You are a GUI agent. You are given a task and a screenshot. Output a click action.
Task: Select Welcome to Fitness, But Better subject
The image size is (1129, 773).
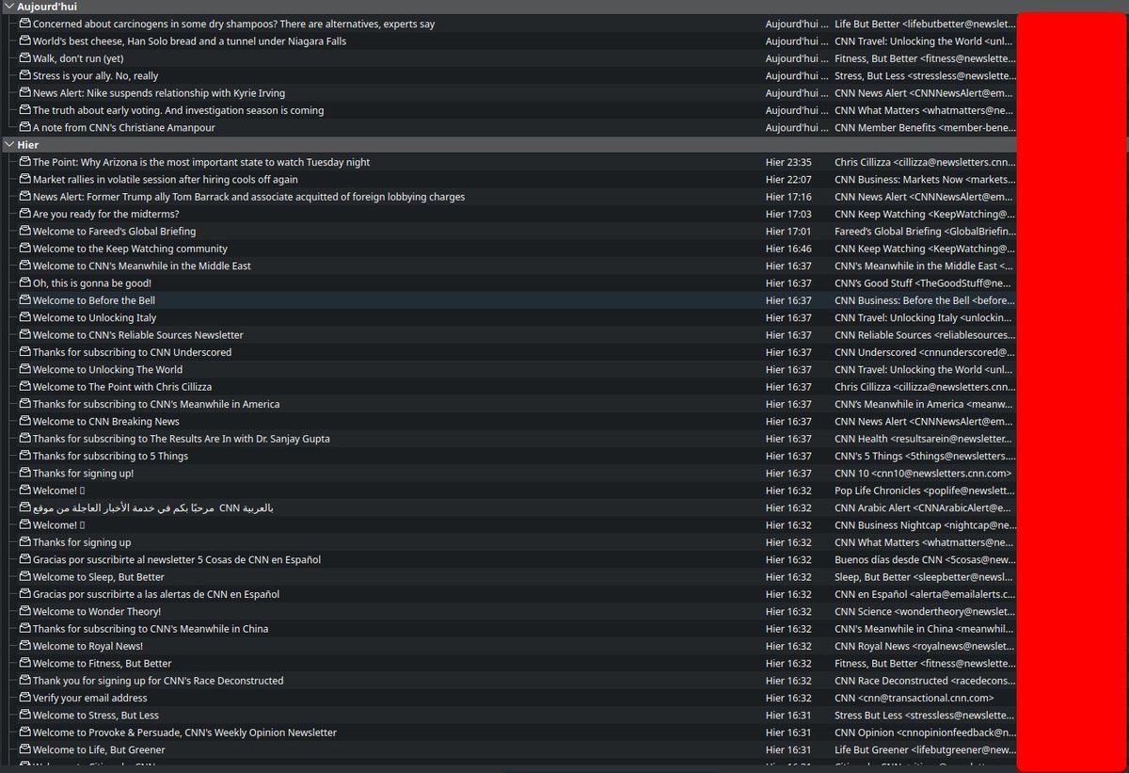[103, 663]
